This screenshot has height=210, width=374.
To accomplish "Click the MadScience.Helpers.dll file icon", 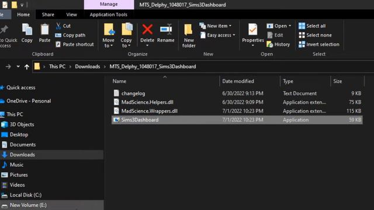I will [x=116, y=102].
